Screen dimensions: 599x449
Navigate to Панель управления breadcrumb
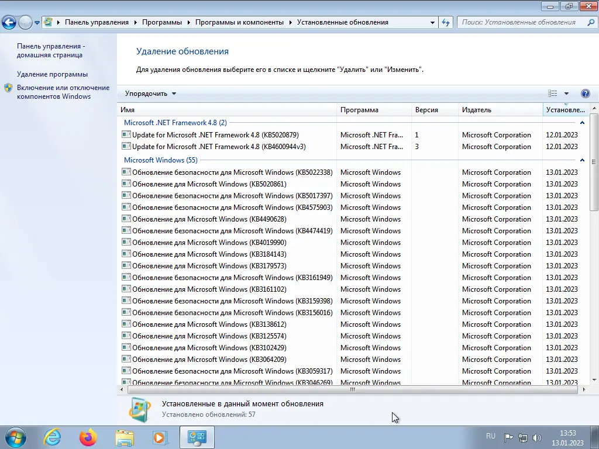click(97, 22)
